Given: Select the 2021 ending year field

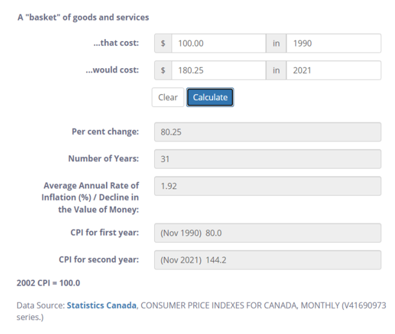Looking at the screenshot, I should point(333,71).
